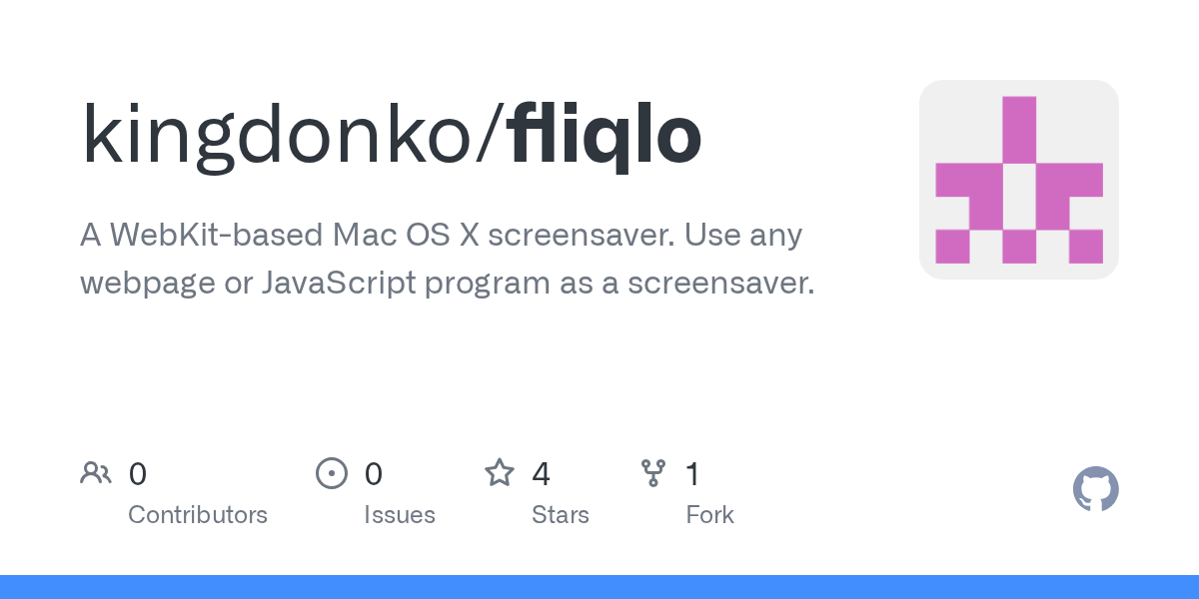The height and width of the screenshot is (599, 1199).
Task: Open the bold fliqlo repository name
Action: [604, 136]
